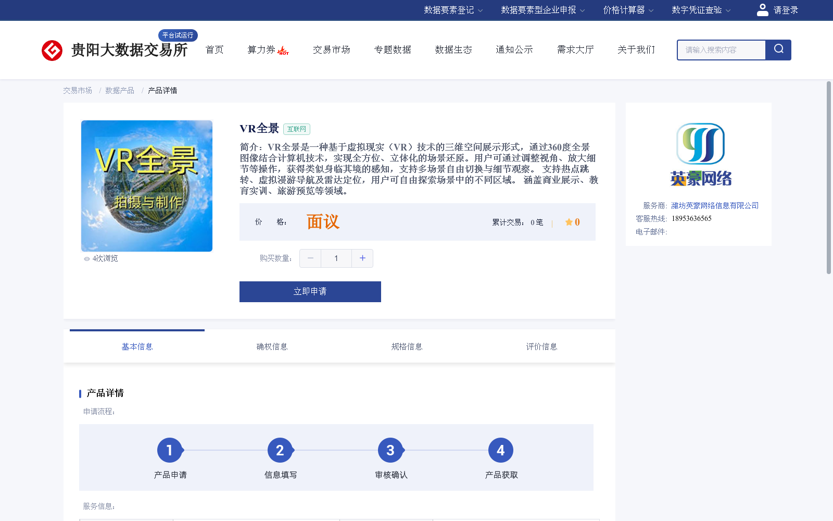Click step 2 circle for 信息填写
This screenshot has width=833, height=521.
point(280,450)
